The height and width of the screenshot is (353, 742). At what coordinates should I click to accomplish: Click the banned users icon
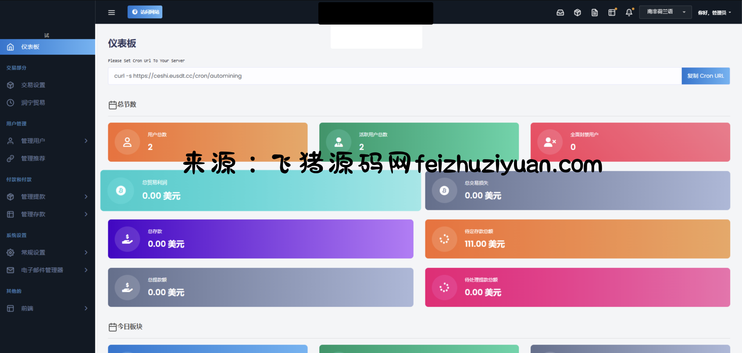click(549, 142)
